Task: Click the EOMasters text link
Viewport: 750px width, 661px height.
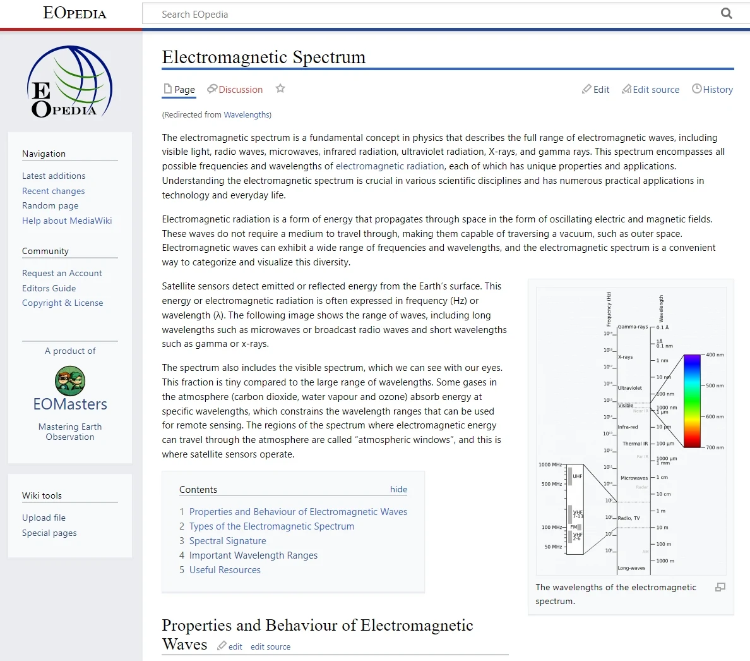Action: [x=70, y=404]
